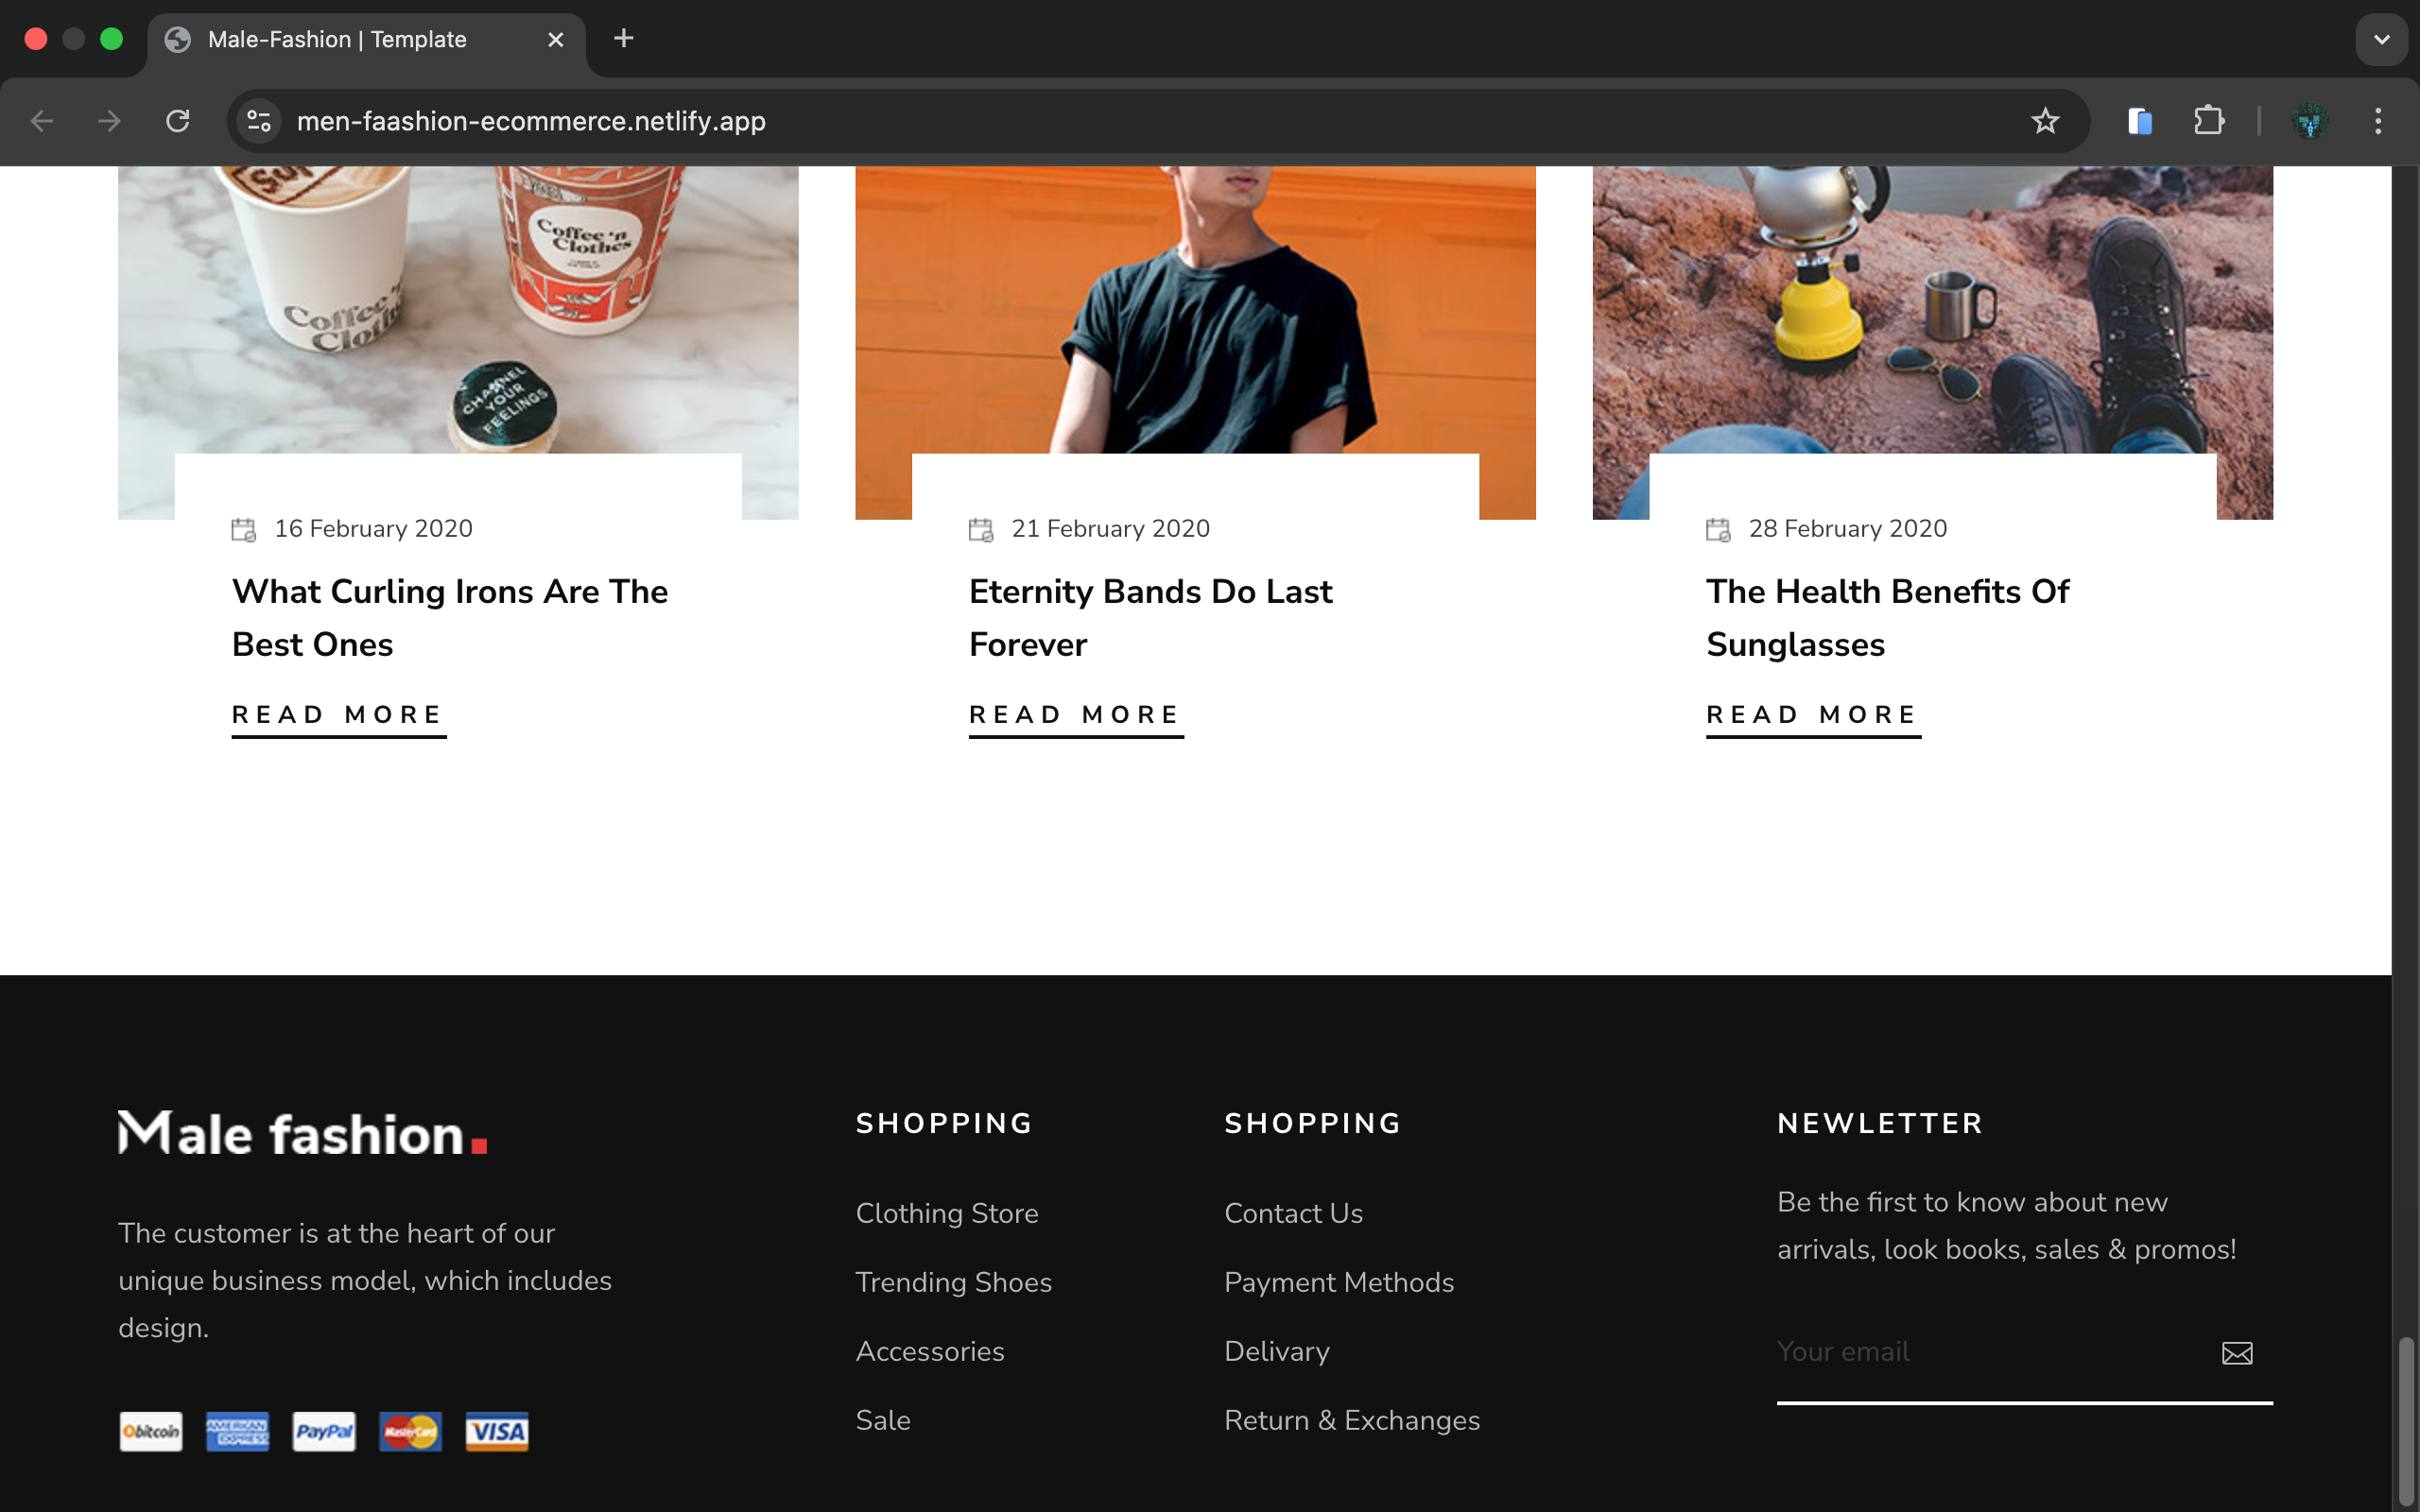Click the page vertical scrollbar thumb
Screen dimensions: 2420x1512
click(x=2405, y=1420)
